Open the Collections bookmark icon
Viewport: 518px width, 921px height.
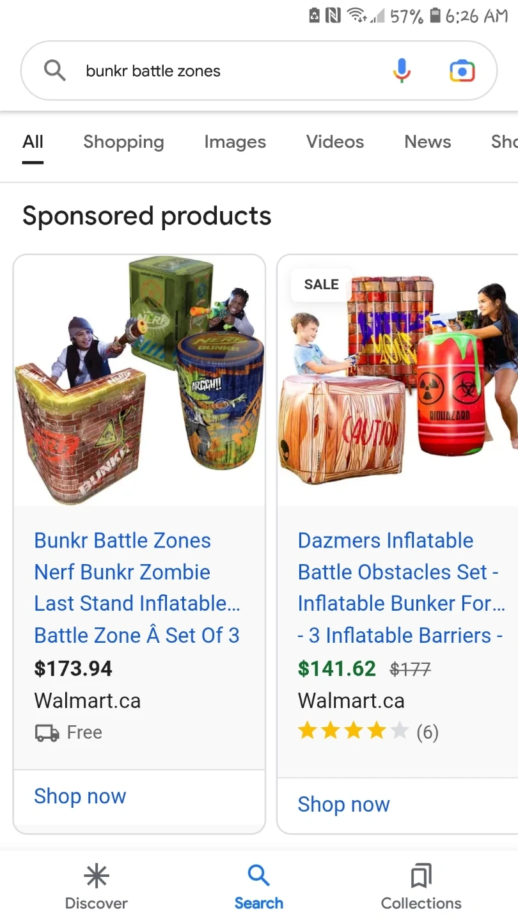(421, 876)
